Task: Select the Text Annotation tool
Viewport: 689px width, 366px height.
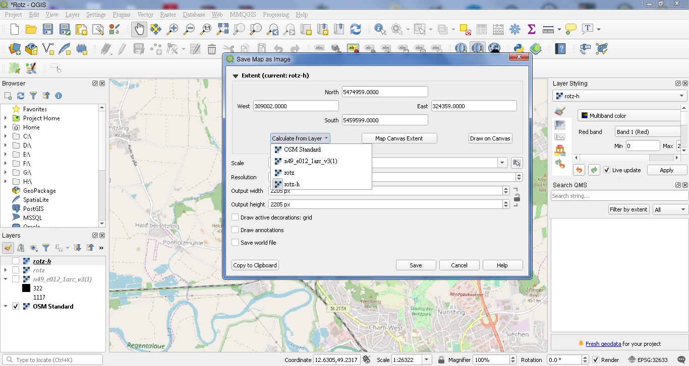Action: coord(588,29)
